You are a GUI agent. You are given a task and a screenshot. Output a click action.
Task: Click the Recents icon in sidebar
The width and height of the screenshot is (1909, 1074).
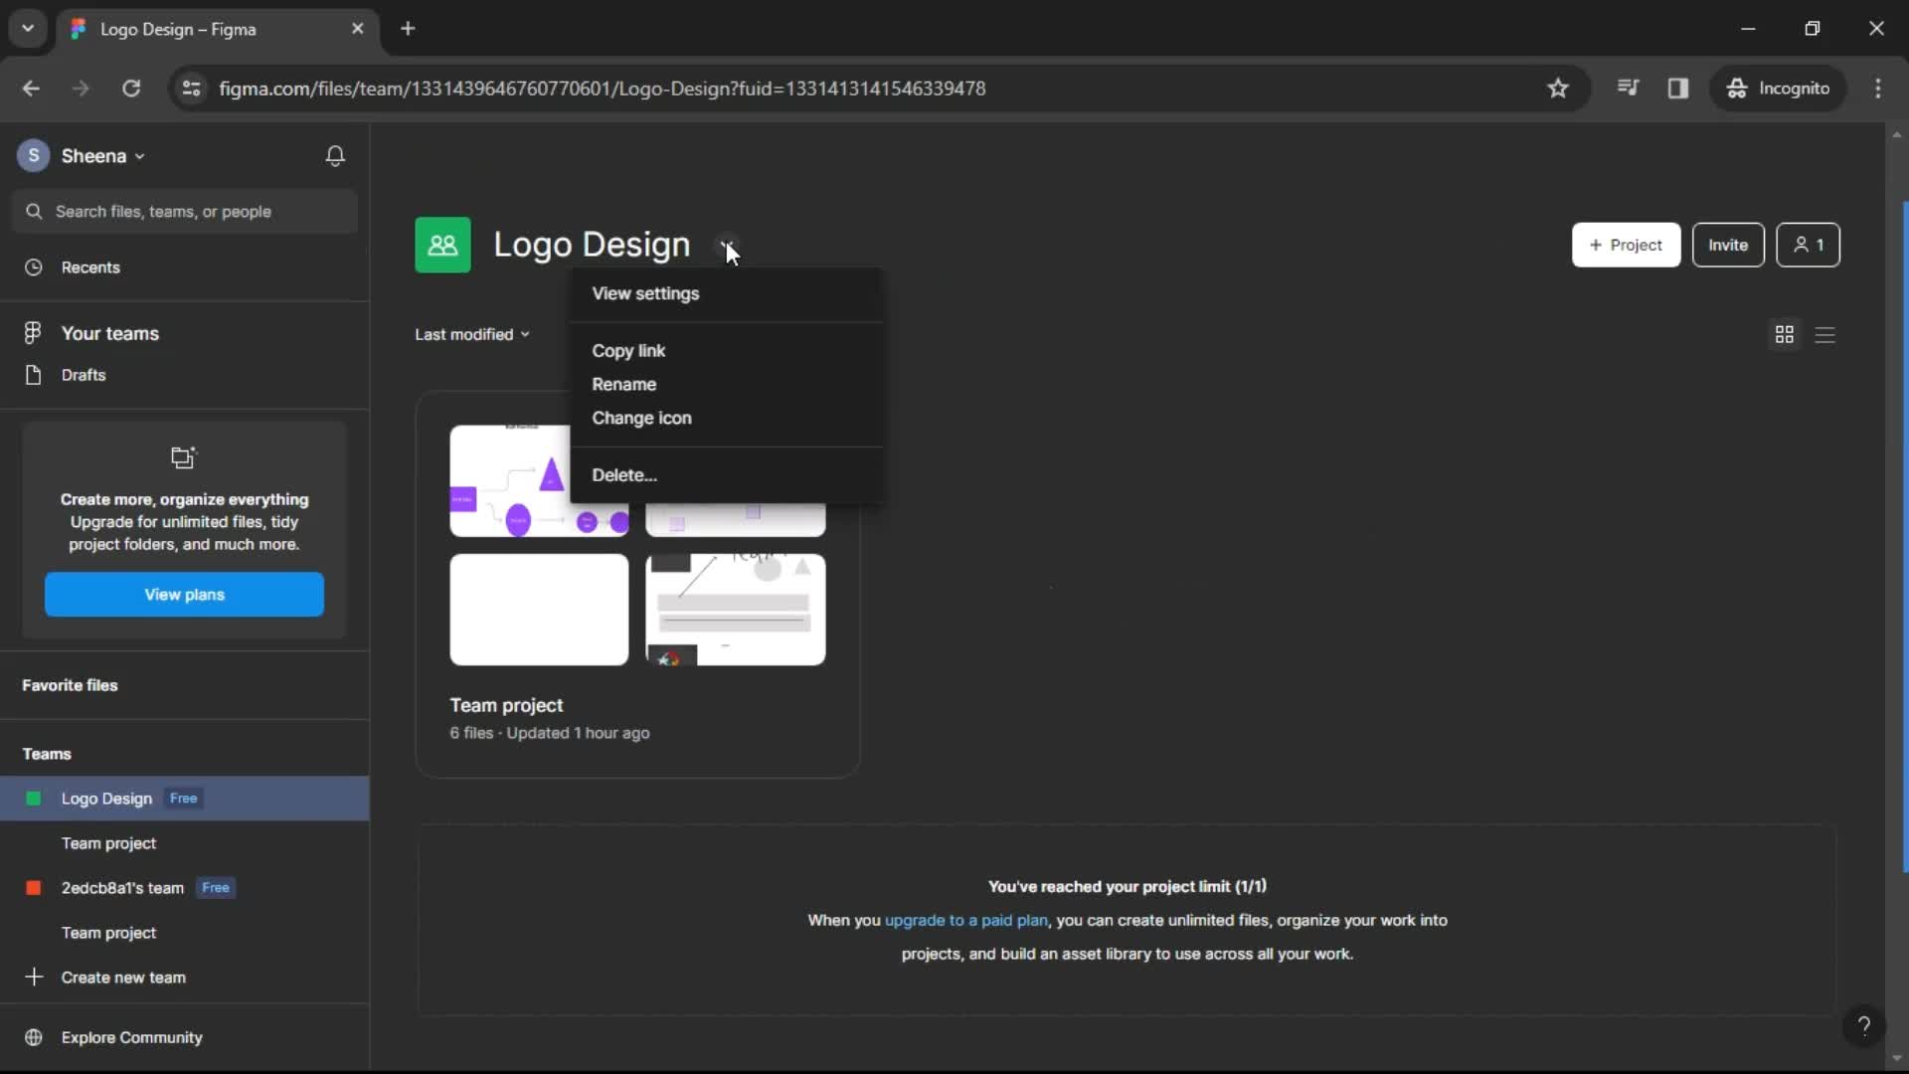click(x=32, y=267)
